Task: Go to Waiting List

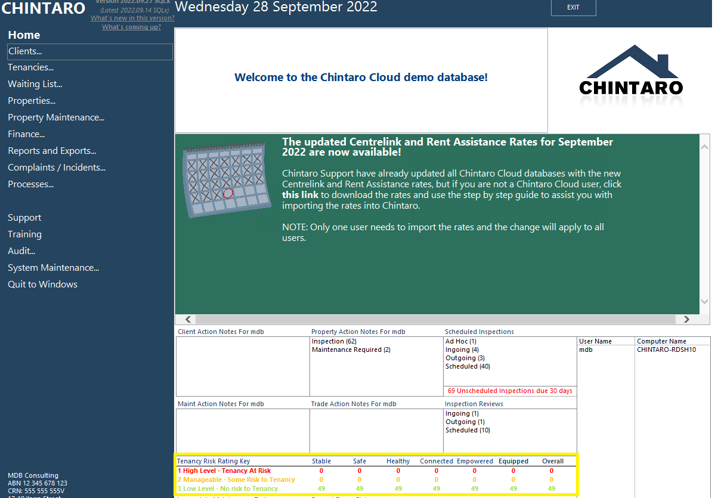Action: point(35,84)
